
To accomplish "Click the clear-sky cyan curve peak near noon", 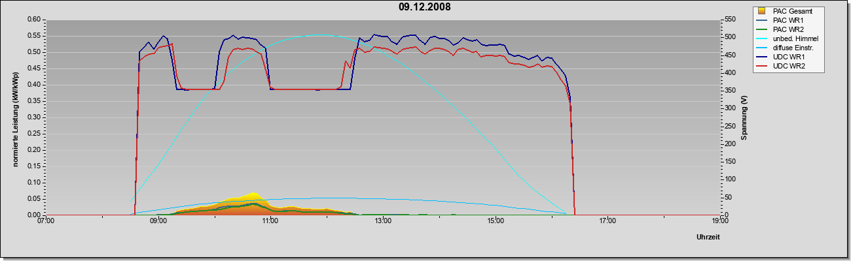I will (317, 36).
